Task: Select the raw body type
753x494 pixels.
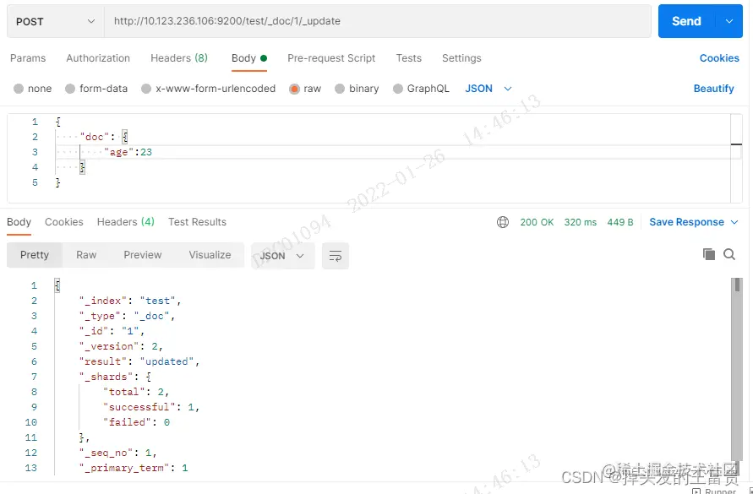Action: point(305,89)
